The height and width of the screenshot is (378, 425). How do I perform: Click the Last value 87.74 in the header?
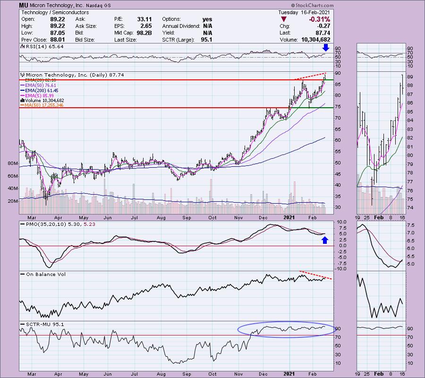(x=323, y=33)
